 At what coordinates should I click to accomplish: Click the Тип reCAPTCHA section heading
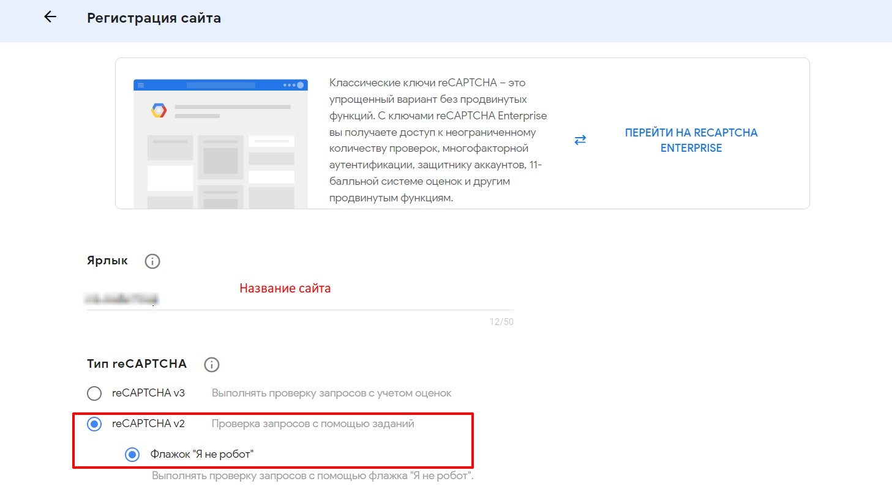coord(137,364)
